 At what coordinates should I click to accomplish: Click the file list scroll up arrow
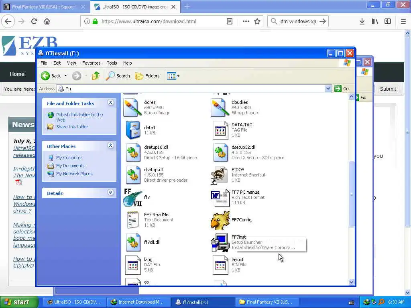click(x=351, y=97)
